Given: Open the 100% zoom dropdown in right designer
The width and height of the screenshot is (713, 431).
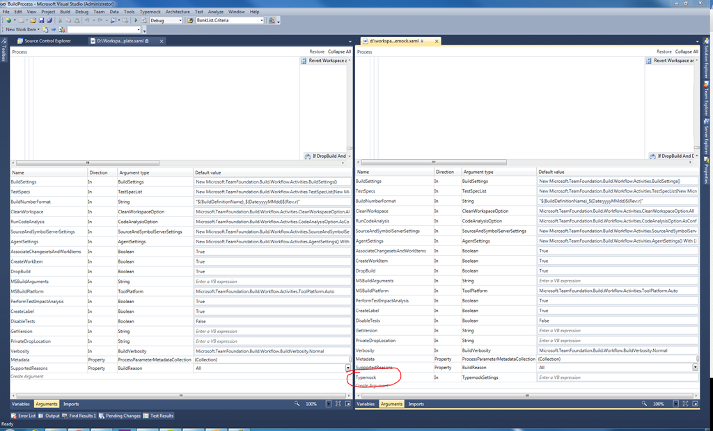Looking at the screenshot, I should coord(675,403).
